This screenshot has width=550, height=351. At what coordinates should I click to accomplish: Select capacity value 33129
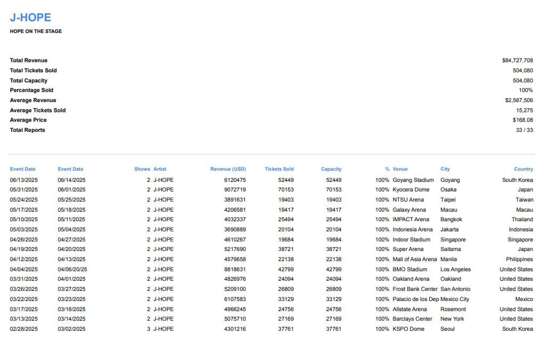[x=334, y=299]
